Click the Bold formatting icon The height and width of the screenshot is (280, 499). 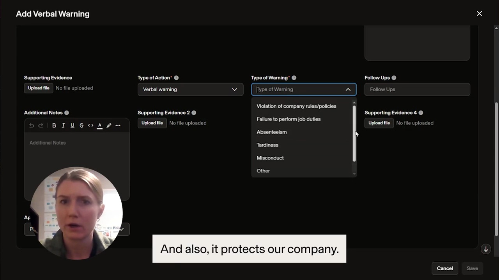coord(54,125)
